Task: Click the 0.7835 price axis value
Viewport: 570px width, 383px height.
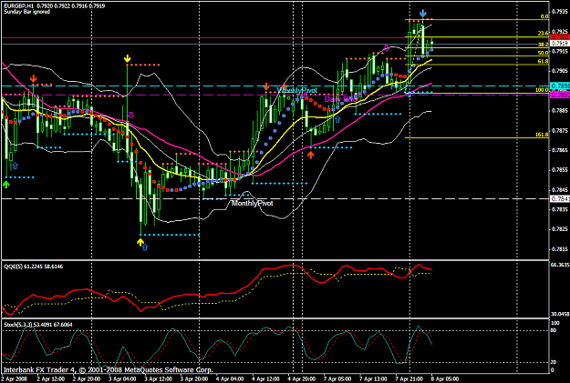Action: click(560, 209)
